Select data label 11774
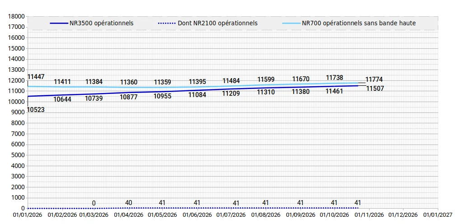The width and height of the screenshot is (455, 224). pyautogui.click(x=374, y=79)
